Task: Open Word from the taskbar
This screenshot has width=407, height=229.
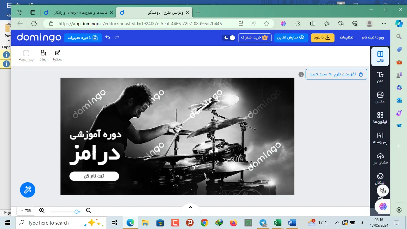Action: 292,223
